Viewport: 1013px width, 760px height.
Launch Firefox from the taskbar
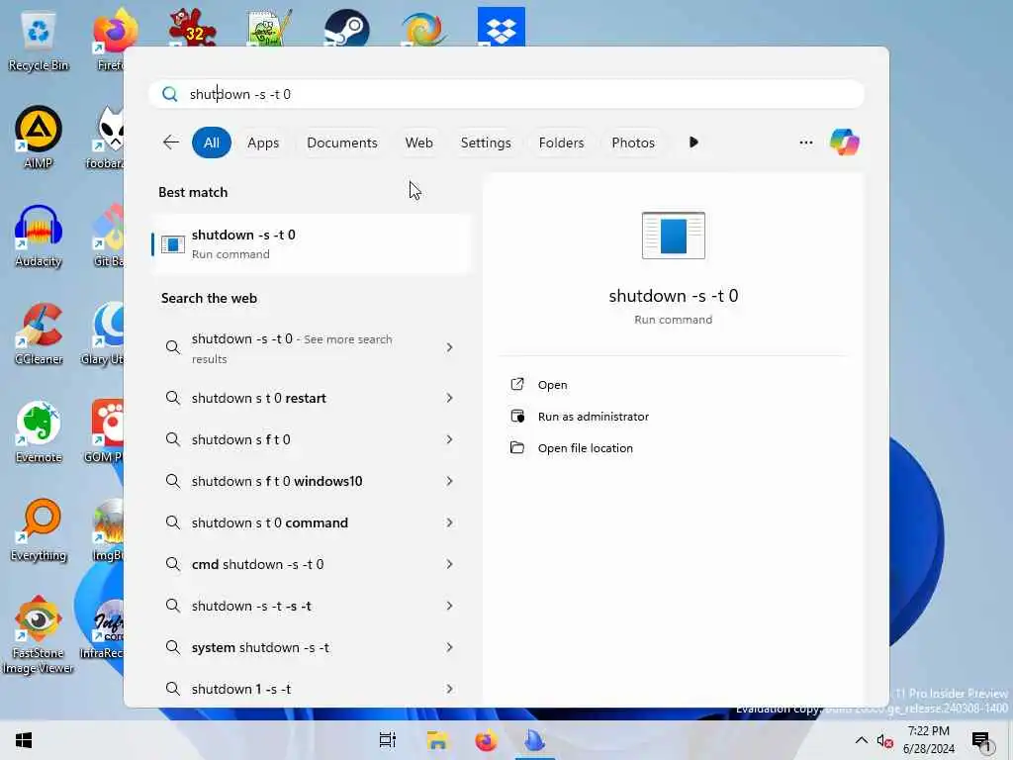click(x=487, y=740)
